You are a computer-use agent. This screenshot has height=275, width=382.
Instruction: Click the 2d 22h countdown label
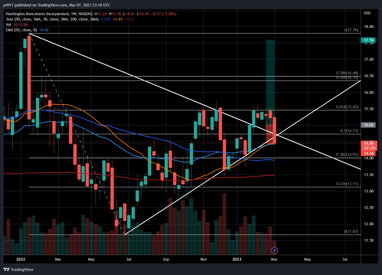click(x=369, y=148)
